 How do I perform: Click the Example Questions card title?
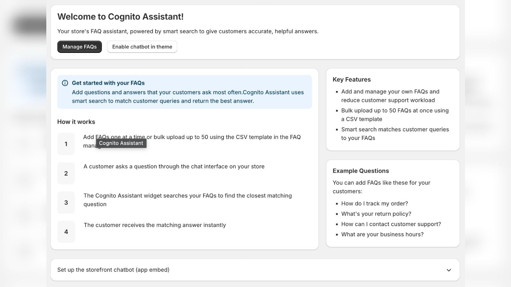pos(361,171)
